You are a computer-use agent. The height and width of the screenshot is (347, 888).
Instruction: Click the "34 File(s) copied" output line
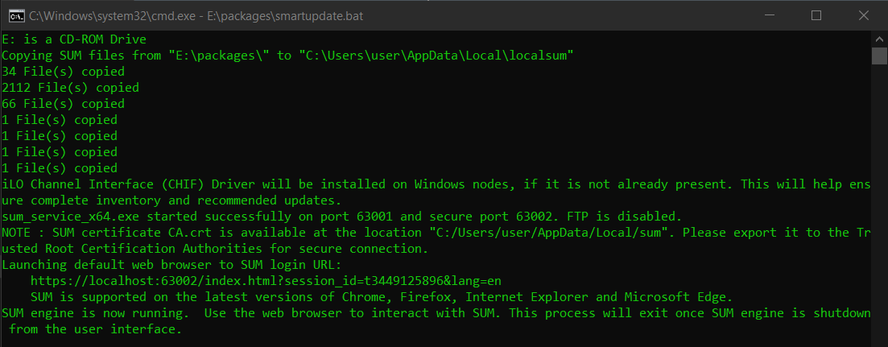point(60,72)
